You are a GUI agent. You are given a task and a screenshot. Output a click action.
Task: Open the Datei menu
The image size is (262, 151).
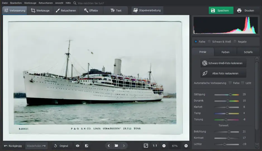(5, 3)
